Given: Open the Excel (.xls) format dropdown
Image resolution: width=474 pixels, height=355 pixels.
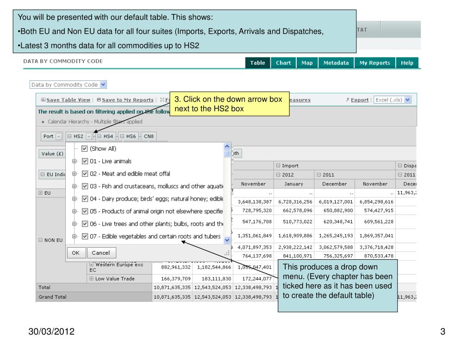Looking at the screenshot, I should click(407, 100).
